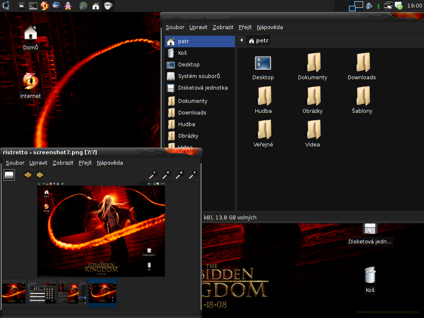Open the Xfce main menu icon
The height and width of the screenshot is (318, 424).
[x=5, y=5]
